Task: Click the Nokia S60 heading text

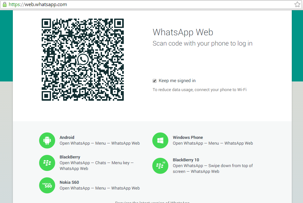Action: tap(69, 182)
